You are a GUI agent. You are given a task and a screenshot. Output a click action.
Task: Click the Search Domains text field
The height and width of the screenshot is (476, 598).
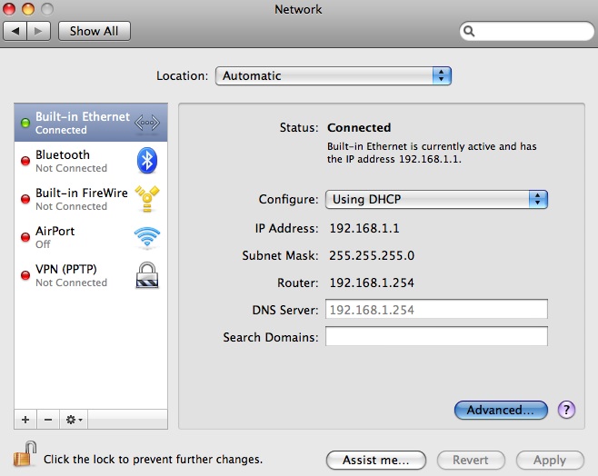tap(436, 337)
